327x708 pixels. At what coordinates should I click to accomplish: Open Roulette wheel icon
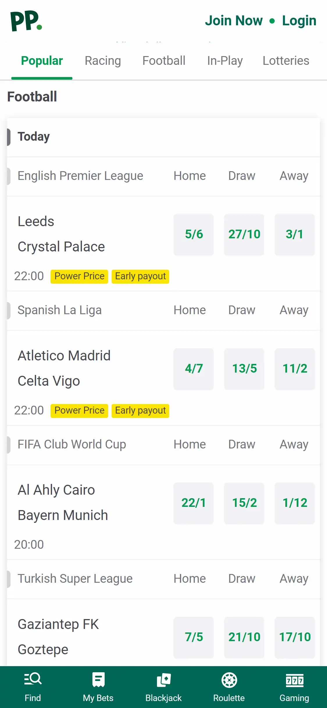229,680
